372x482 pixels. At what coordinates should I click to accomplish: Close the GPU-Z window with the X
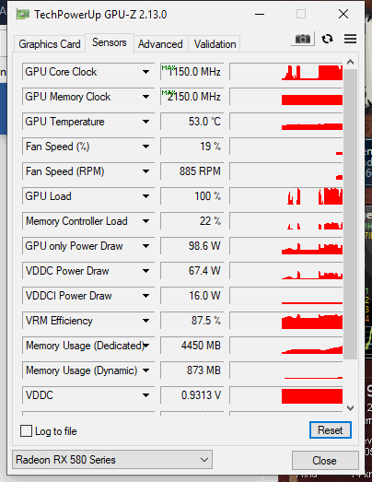343,14
